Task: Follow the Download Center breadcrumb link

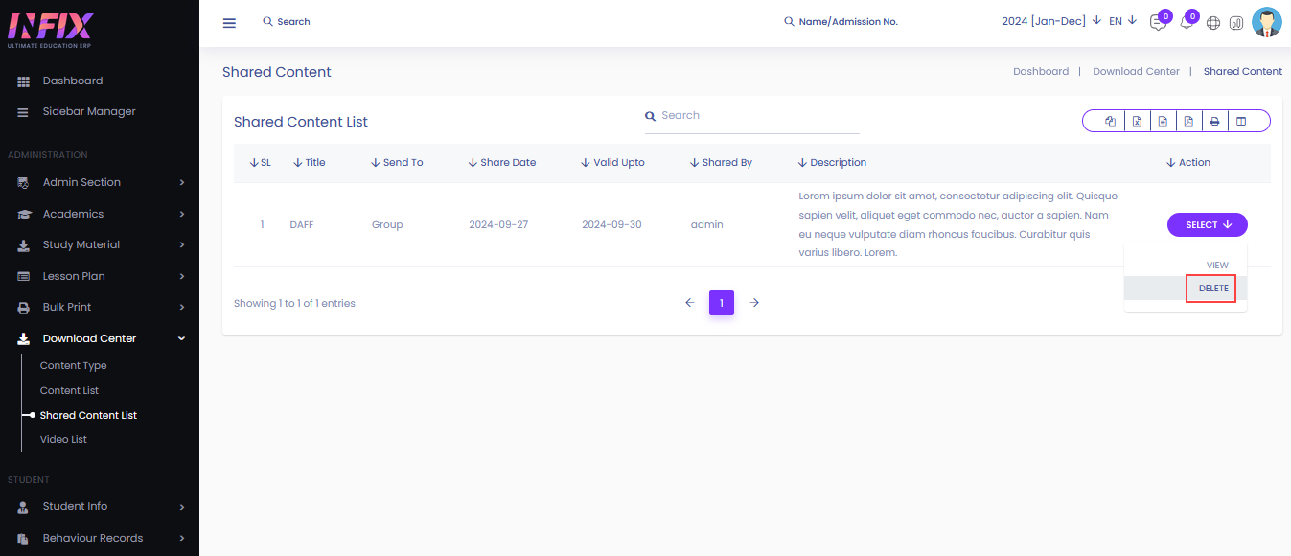Action: pyautogui.click(x=1136, y=72)
